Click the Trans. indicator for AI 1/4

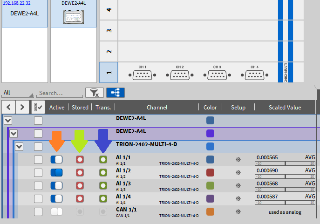[102, 199]
